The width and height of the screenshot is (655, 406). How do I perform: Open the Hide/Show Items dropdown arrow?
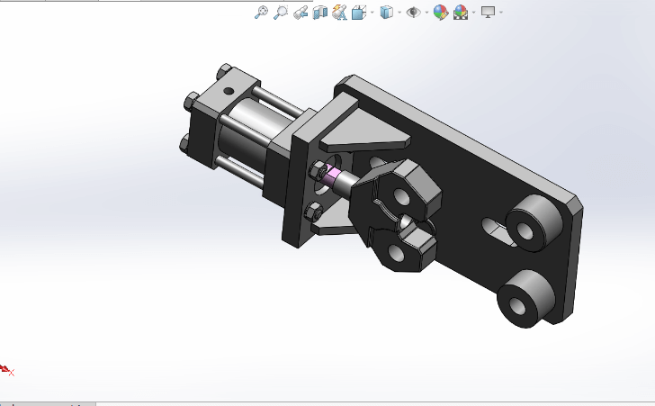coord(426,13)
